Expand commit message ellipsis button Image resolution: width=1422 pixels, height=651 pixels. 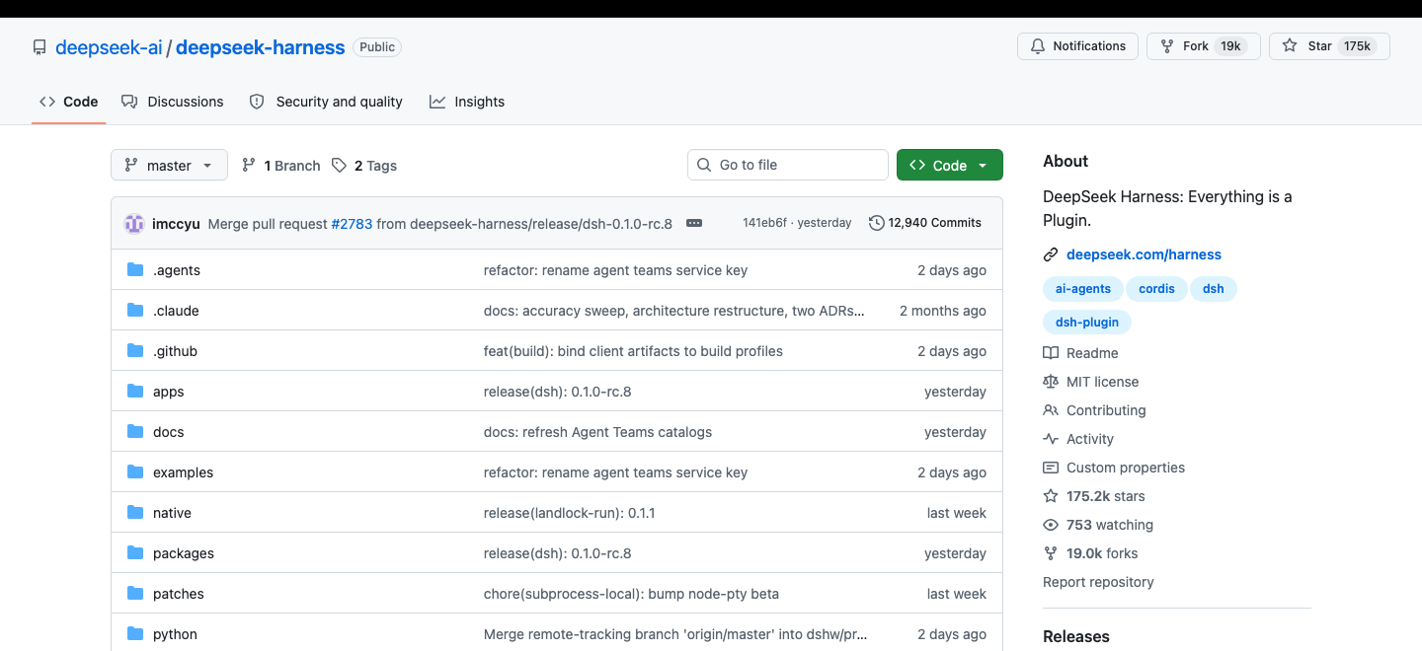(x=694, y=223)
